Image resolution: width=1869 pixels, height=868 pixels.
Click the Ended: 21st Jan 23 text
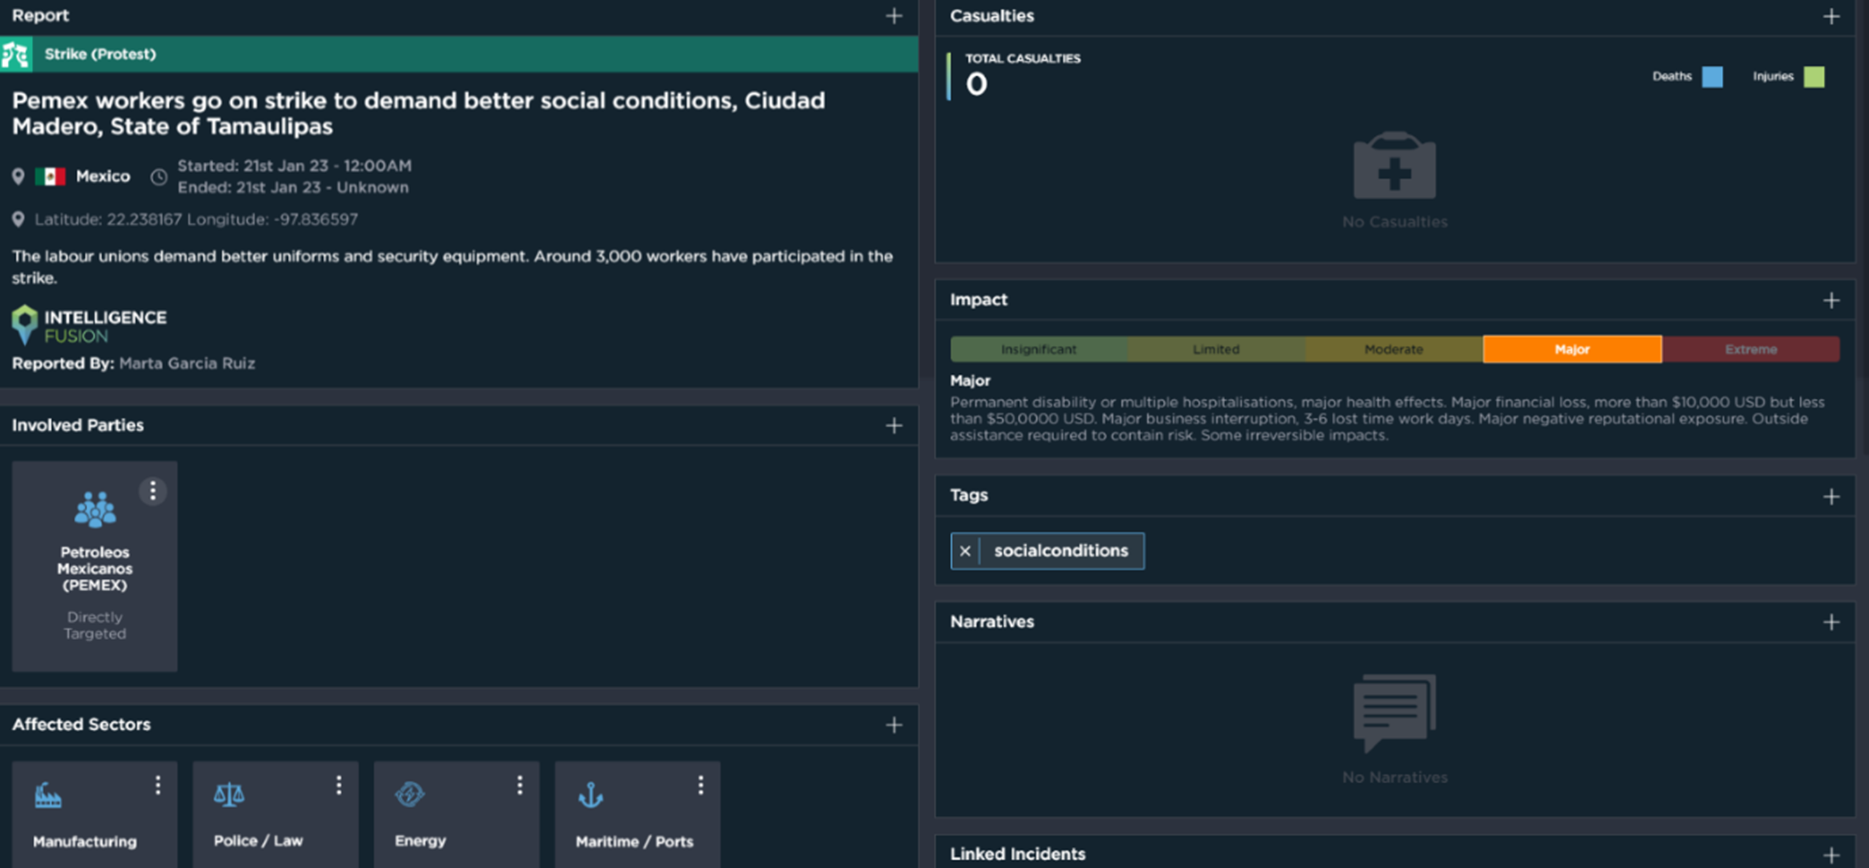pyautogui.click(x=293, y=187)
